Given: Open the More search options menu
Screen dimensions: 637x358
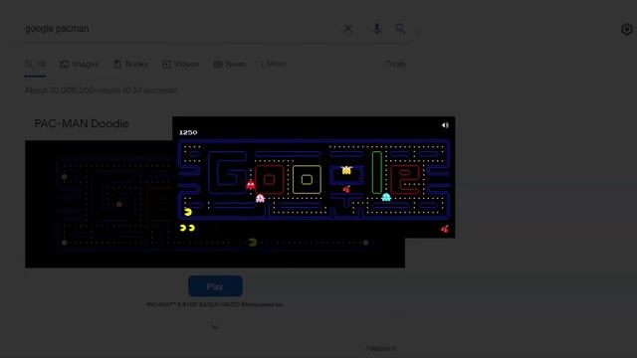Looking at the screenshot, I should (273, 64).
